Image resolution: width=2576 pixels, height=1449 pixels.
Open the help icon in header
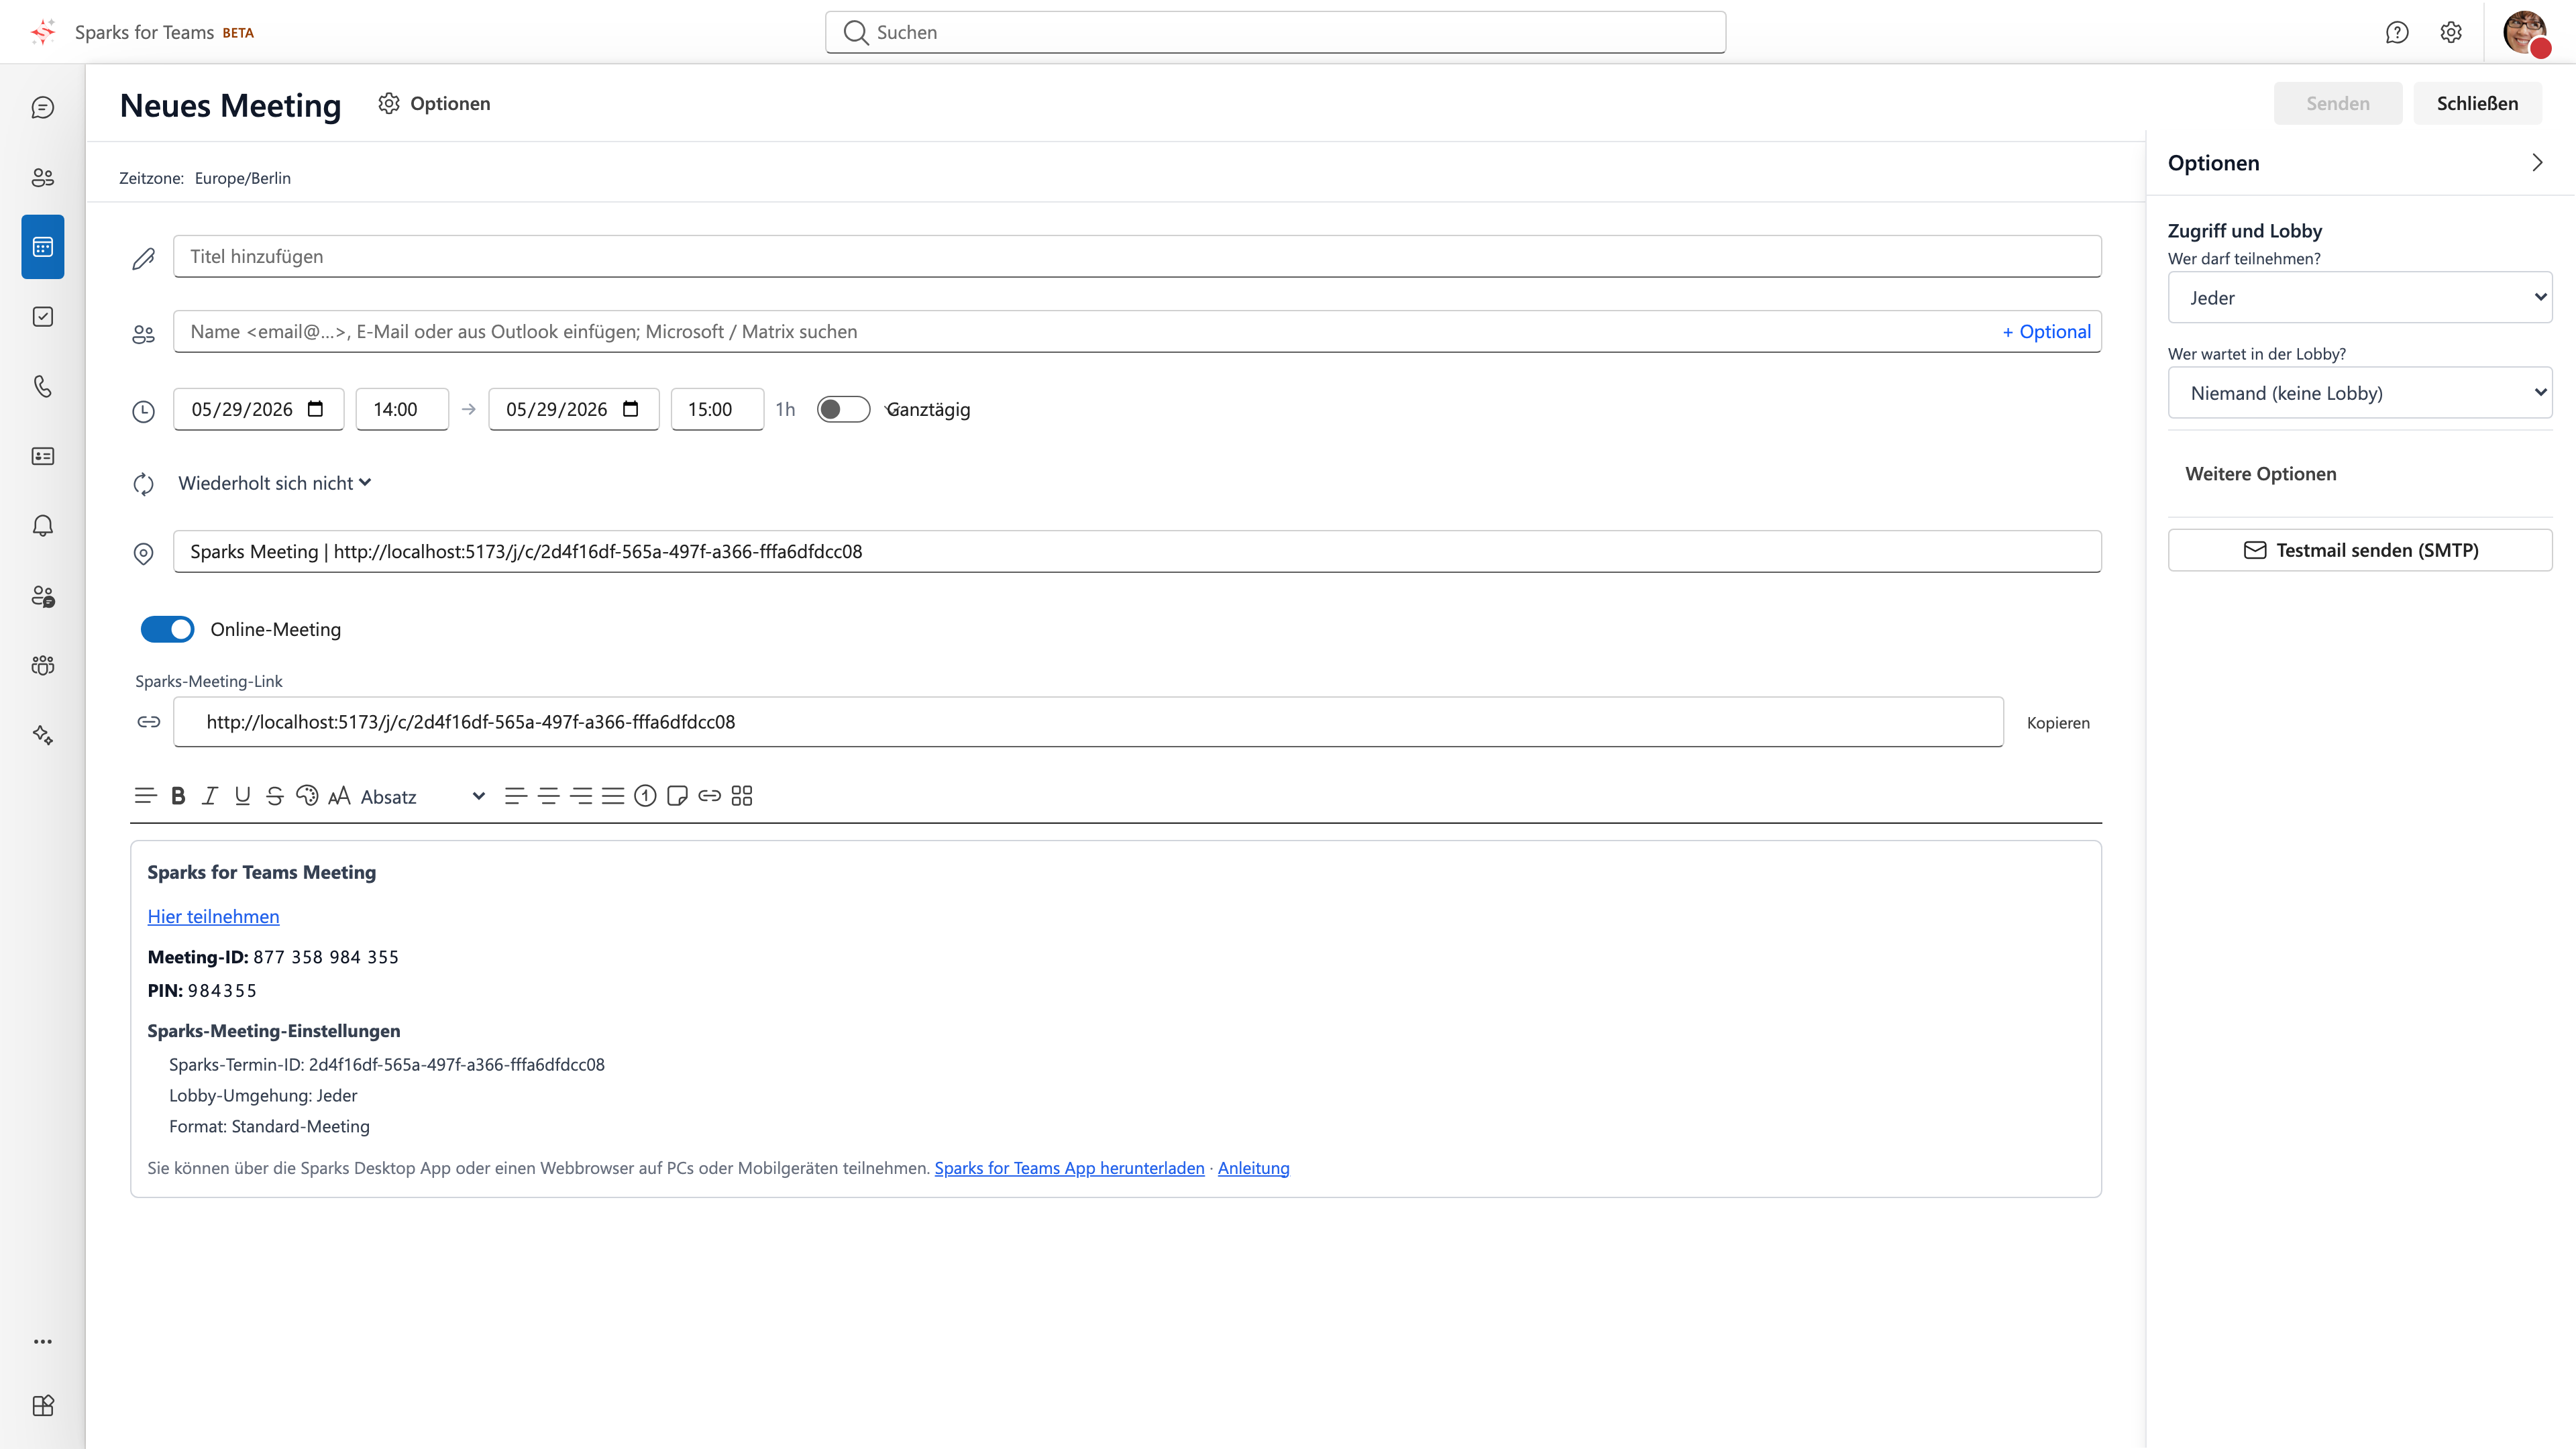(x=2396, y=32)
